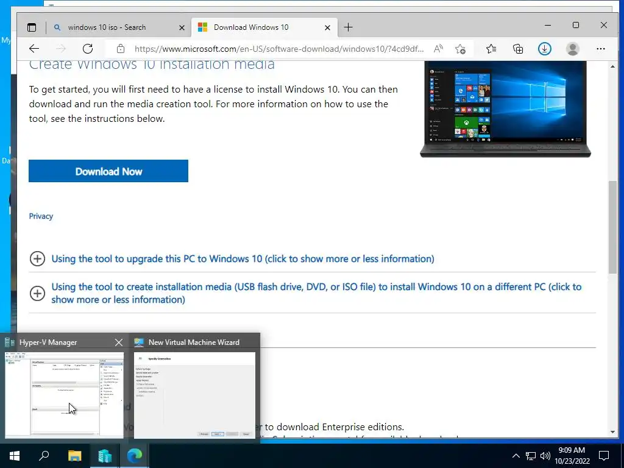Screen dimensions: 624x468
Task: Click Microsoft Edge taskbar icon
Action: 135,456
